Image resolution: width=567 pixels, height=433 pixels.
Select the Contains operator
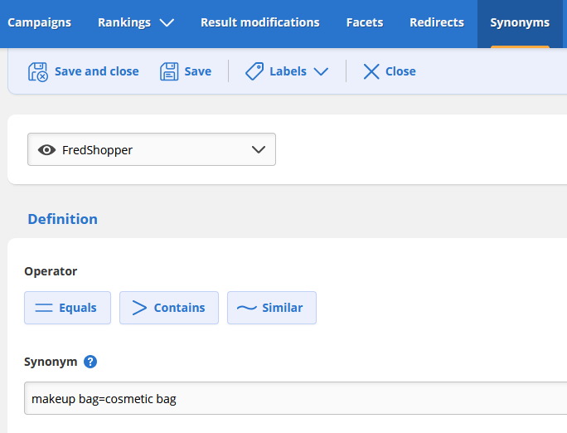point(169,308)
